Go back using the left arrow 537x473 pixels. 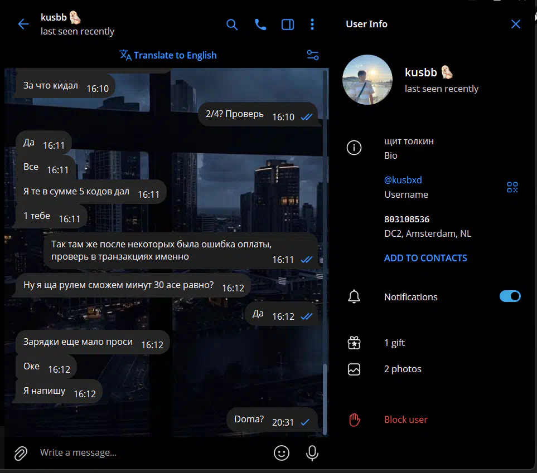23,24
